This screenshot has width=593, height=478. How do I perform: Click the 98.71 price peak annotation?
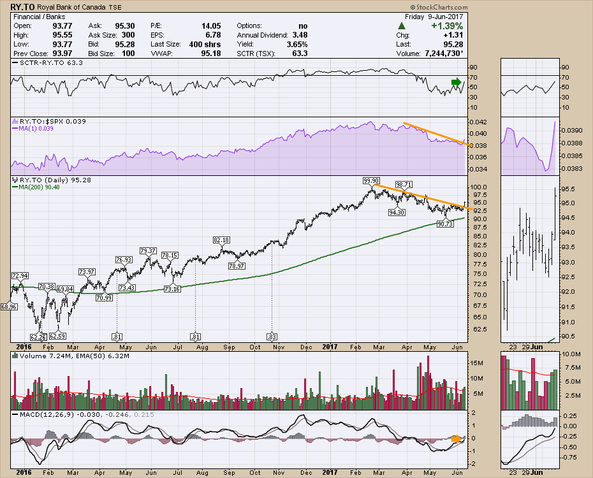pyautogui.click(x=404, y=185)
